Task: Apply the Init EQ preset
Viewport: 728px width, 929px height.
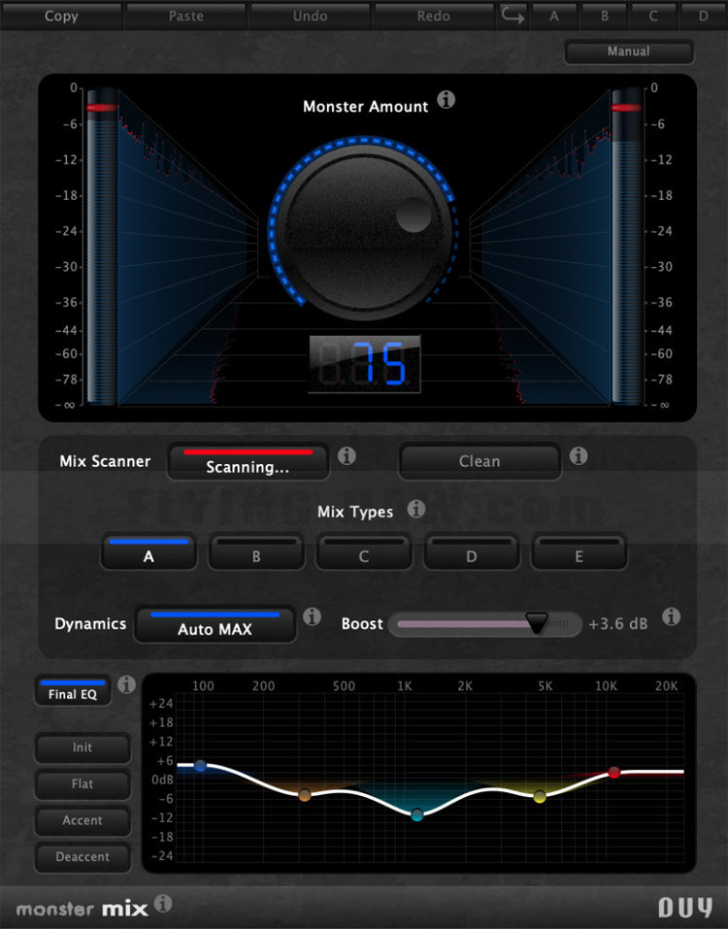Action: (x=83, y=747)
